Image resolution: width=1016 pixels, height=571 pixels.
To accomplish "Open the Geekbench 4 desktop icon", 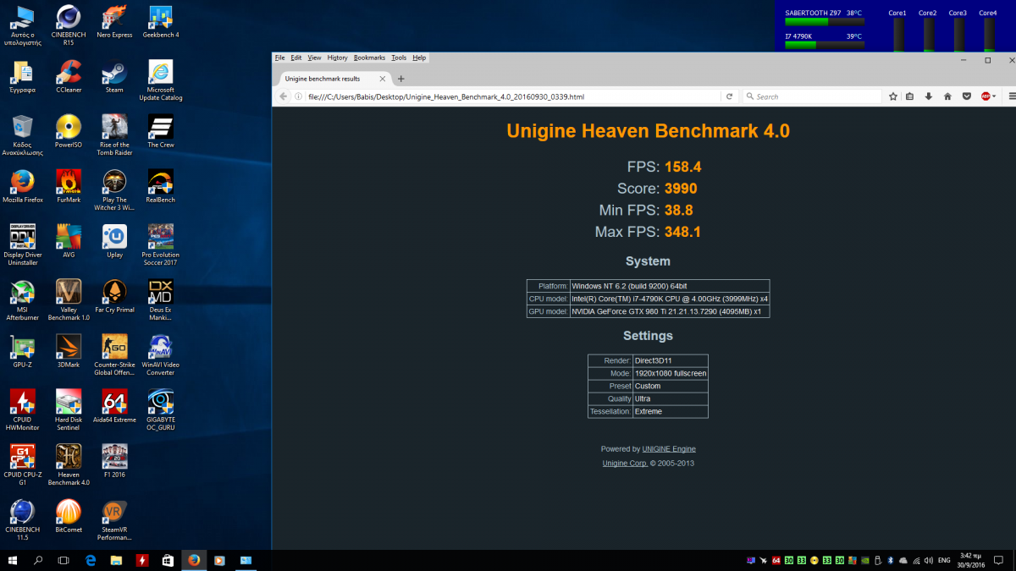I will click(x=161, y=22).
